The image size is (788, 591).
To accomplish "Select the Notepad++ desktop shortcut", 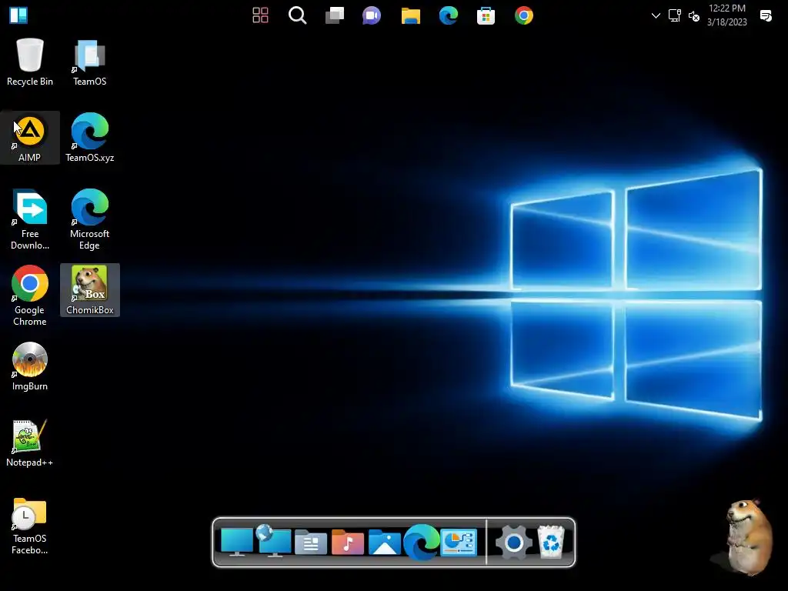I will (x=30, y=442).
